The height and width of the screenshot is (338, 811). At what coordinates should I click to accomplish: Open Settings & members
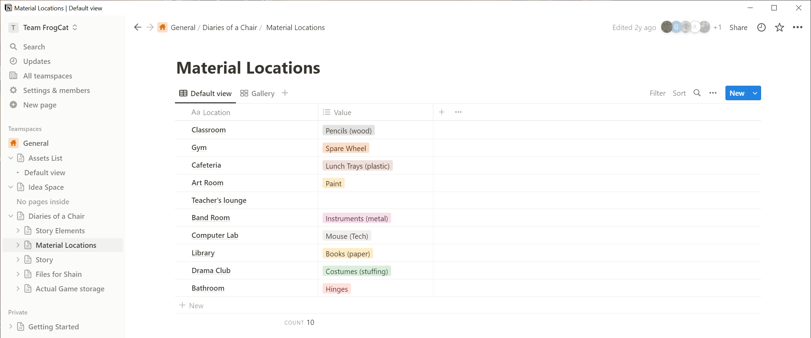tap(56, 90)
